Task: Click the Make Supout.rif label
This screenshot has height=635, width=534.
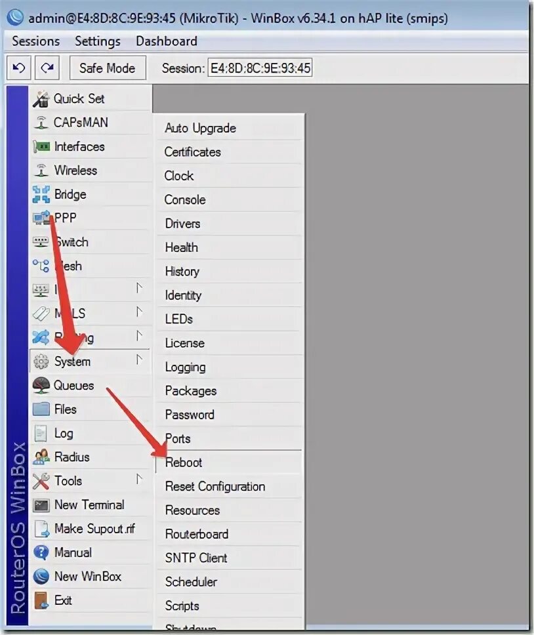Action: [94, 529]
